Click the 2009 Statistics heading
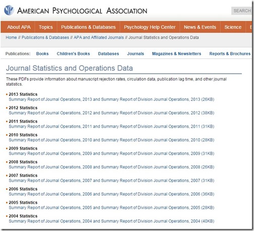This screenshot has height=231, width=254. (x=23, y=148)
